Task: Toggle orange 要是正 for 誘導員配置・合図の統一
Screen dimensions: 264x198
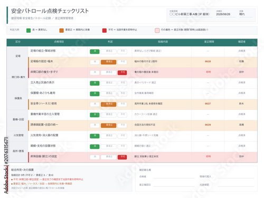Action: click(108, 125)
